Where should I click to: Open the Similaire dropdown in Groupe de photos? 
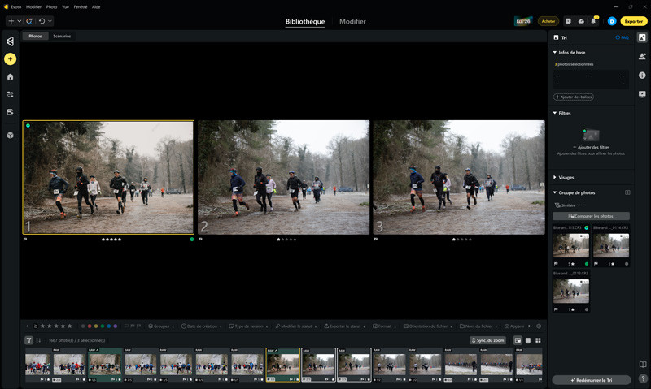[567, 205]
